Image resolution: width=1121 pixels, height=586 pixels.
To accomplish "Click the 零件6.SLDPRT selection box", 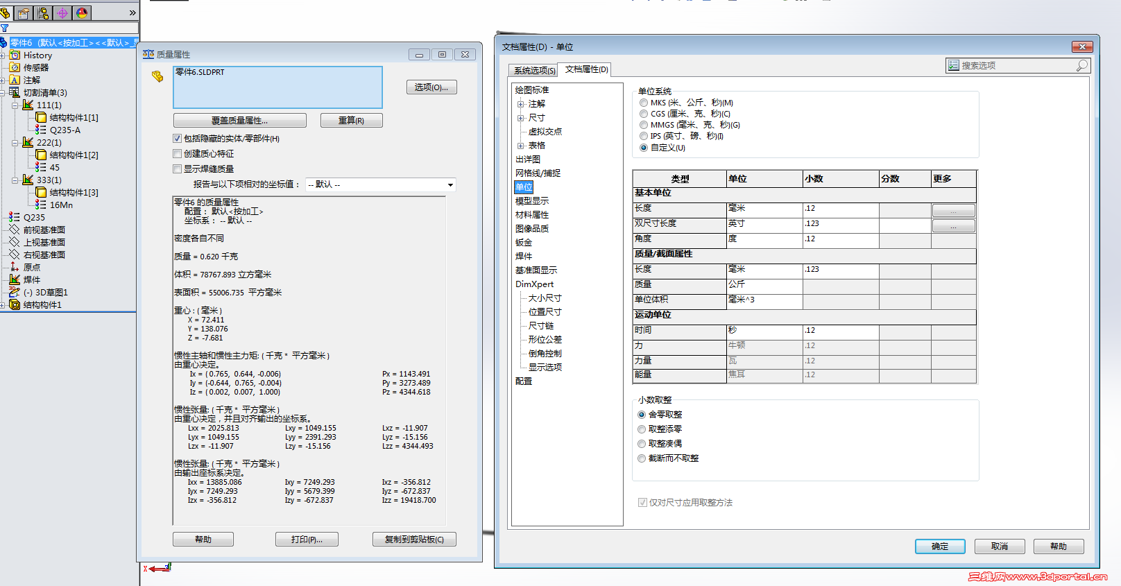I will pyautogui.click(x=277, y=87).
